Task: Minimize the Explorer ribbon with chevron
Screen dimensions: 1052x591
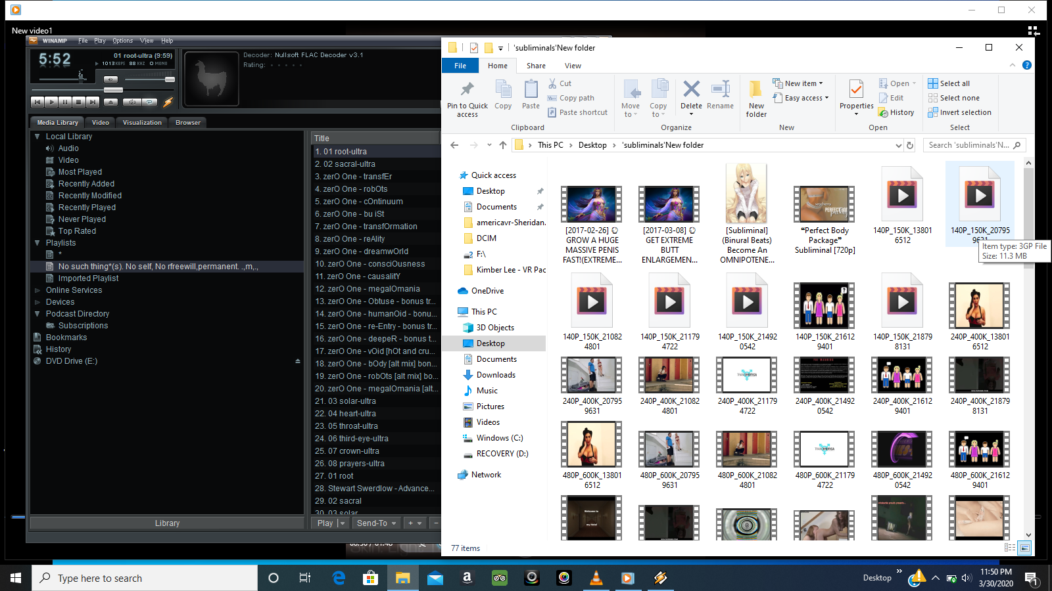Action: 1013,65
